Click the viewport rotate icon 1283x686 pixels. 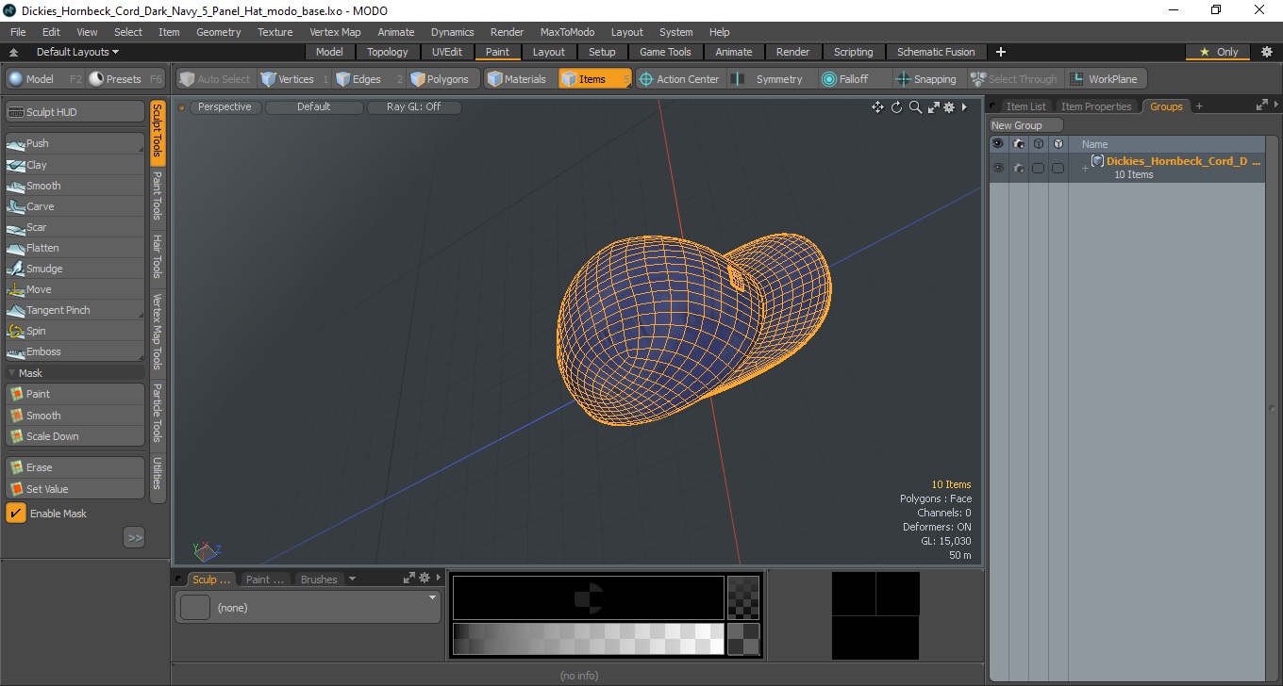click(x=896, y=107)
